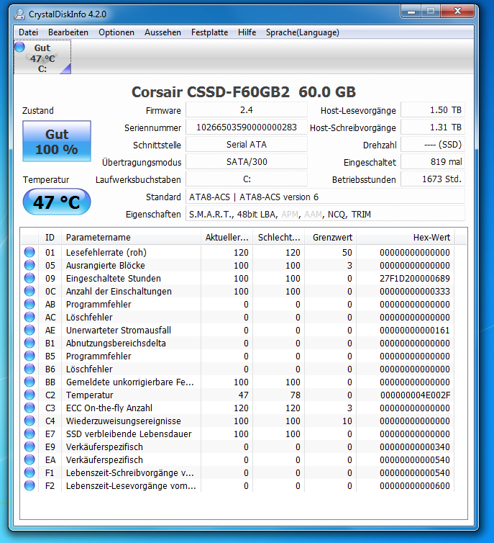
Task: Click the Eingeschaltet value 819 mal
Action: tap(433, 162)
